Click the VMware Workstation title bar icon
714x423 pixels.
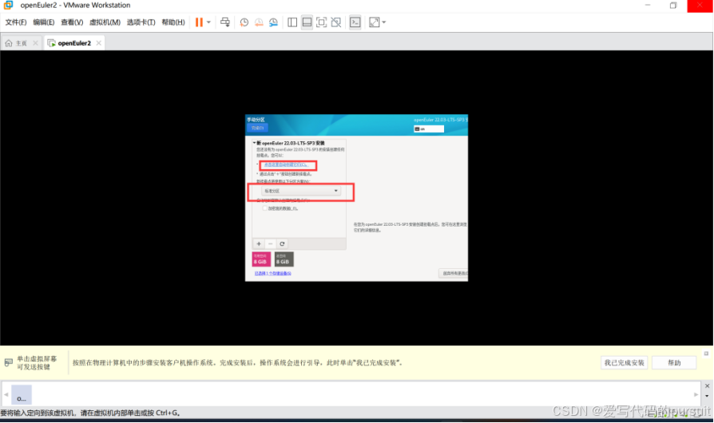pyautogui.click(x=8, y=5)
